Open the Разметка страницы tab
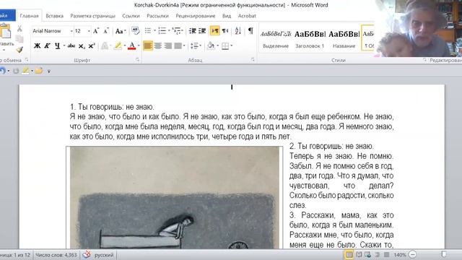Viewport: 462px width, 260px height. 93,16
